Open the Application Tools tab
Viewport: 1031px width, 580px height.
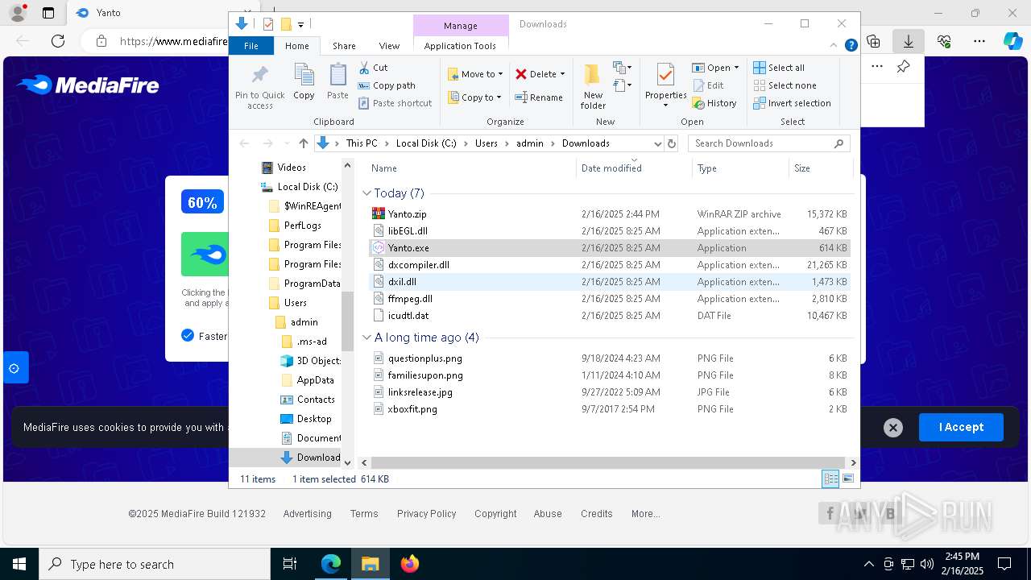point(460,46)
